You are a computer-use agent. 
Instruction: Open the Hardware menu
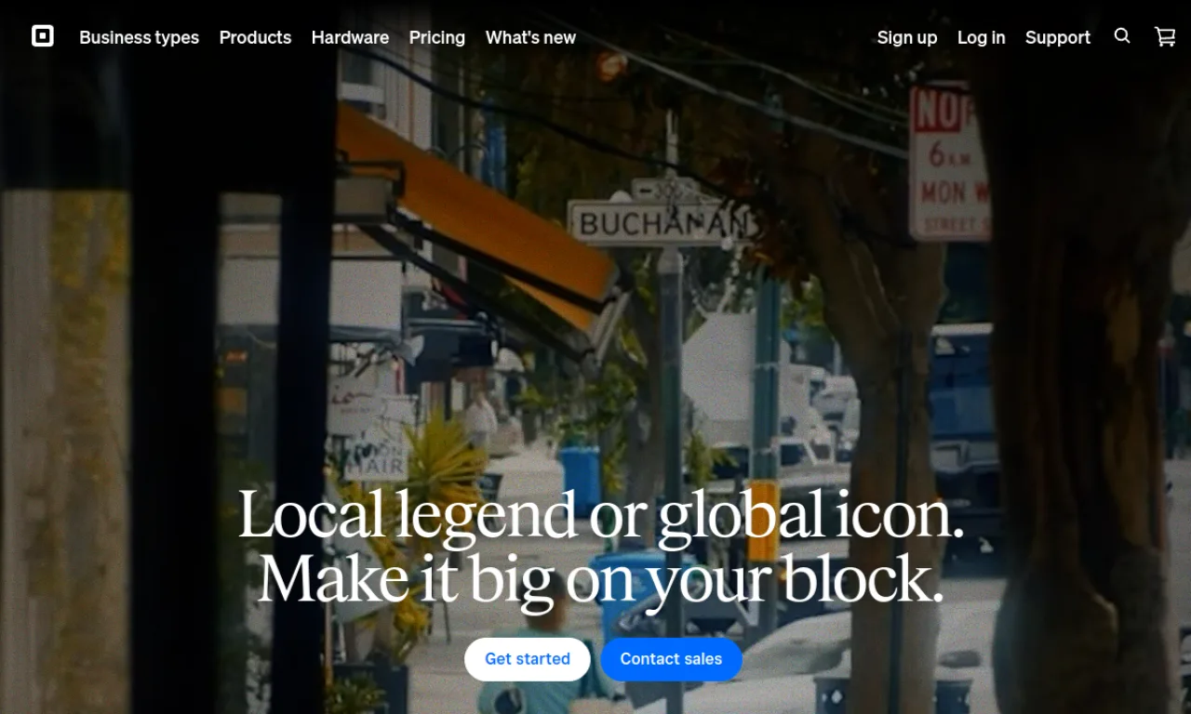pos(350,37)
